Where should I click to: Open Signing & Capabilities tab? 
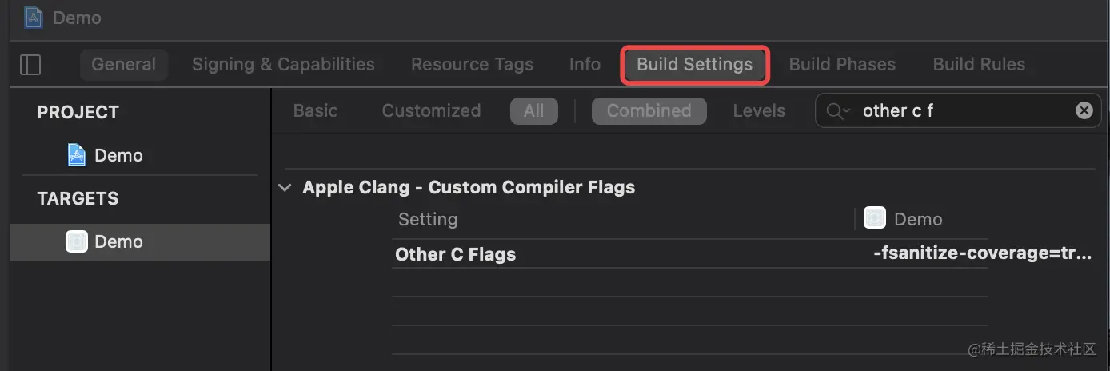283,65
